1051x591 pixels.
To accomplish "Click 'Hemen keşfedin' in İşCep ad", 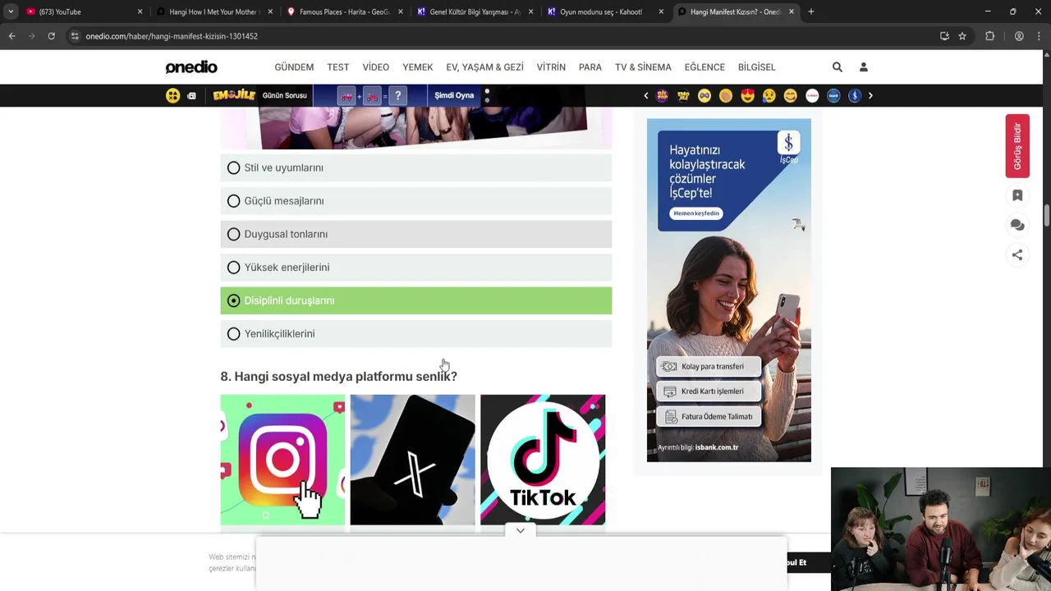I will coord(696,213).
